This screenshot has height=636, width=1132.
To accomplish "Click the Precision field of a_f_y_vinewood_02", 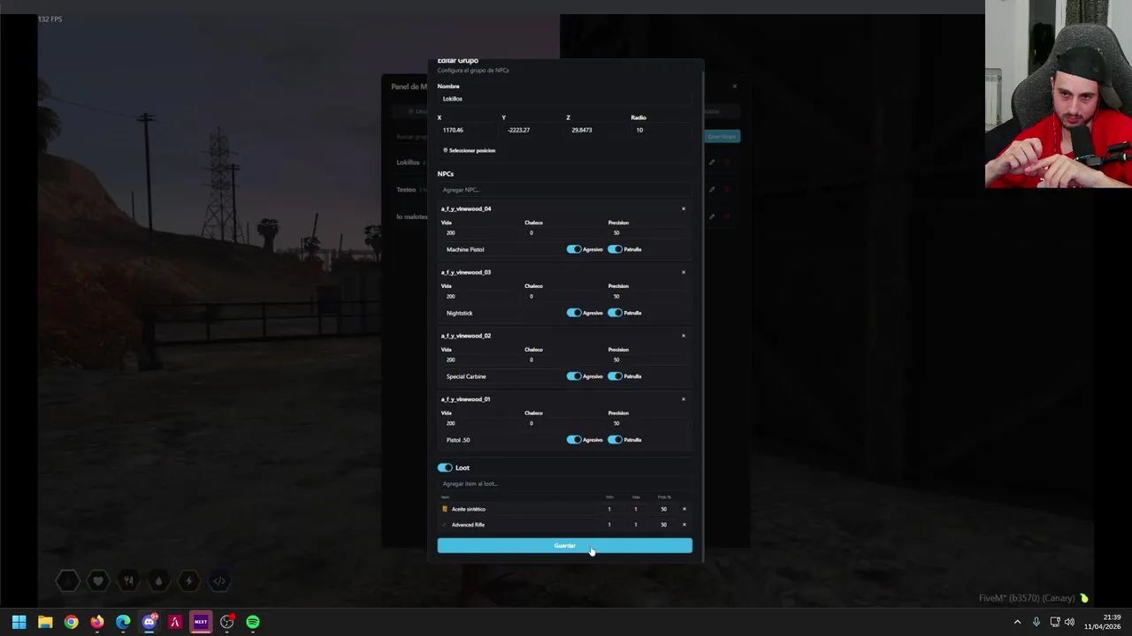I will pos(646,360).
